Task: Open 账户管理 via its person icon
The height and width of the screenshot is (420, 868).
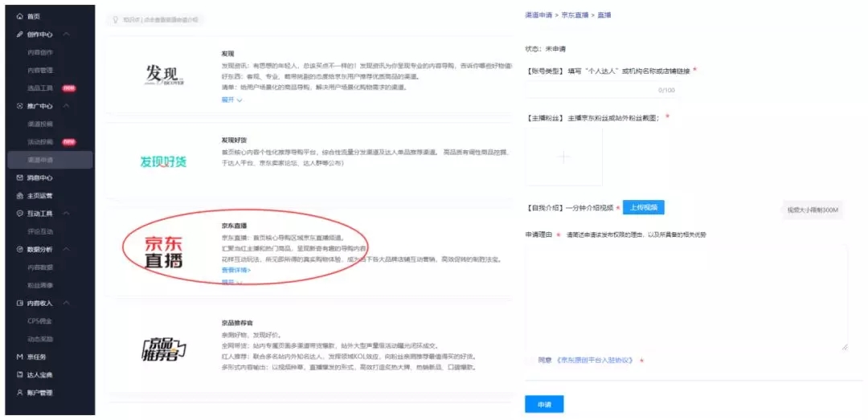Action: [x=20, y=393]
